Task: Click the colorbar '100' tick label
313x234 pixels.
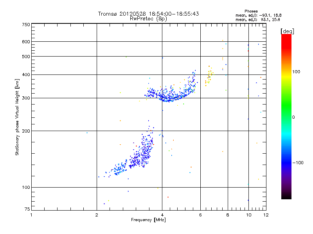Action: (x=296, y=72)
